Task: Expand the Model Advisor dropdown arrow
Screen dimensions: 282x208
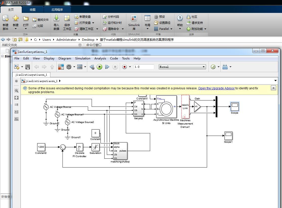Action: (x=218, y=67)
